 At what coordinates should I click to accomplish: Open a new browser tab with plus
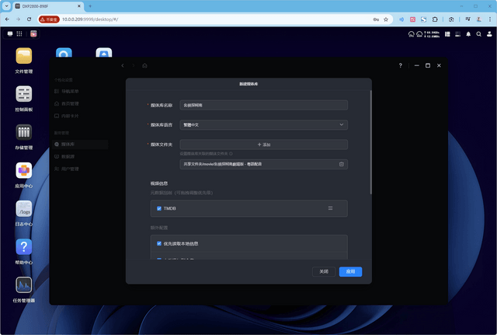pos(90,6)
